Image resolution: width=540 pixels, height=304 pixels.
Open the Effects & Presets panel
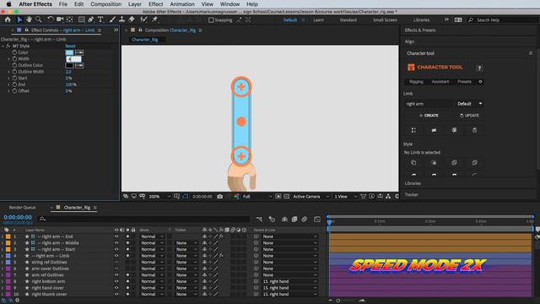pyautogui.click(x=420, y=30)
